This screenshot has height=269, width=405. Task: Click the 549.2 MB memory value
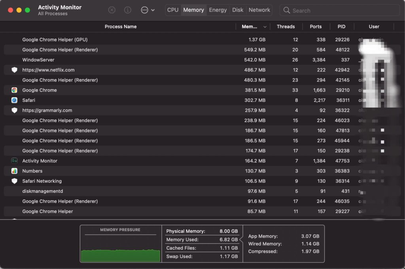255,49
